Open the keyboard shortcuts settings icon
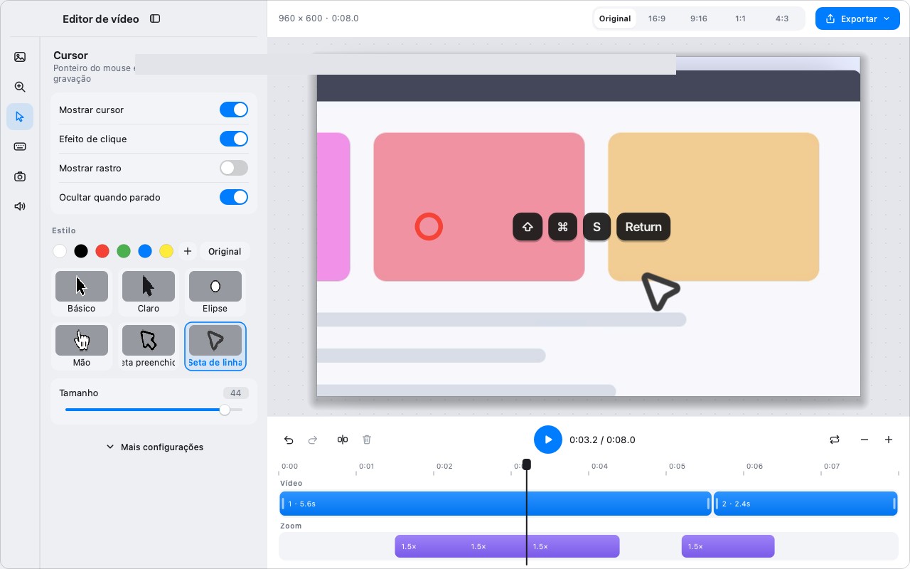This screenshot has width=910, height=569. [20, 147]
